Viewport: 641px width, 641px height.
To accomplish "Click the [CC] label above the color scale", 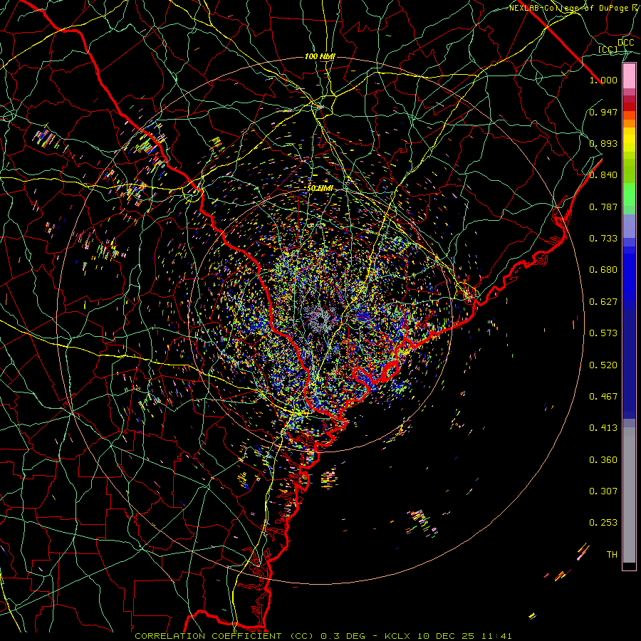I will pos(608,49).
